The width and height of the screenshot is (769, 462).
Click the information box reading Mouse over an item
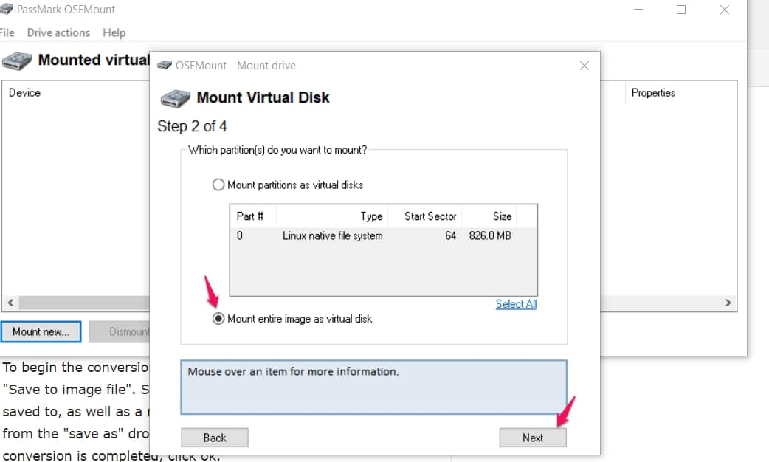coord(373,387)
